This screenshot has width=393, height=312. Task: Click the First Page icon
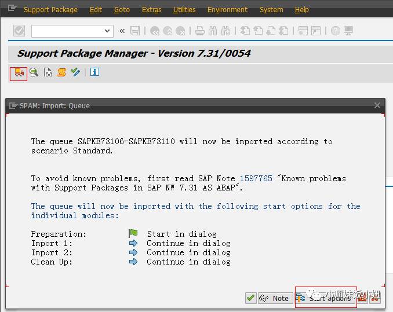(245, 31)
